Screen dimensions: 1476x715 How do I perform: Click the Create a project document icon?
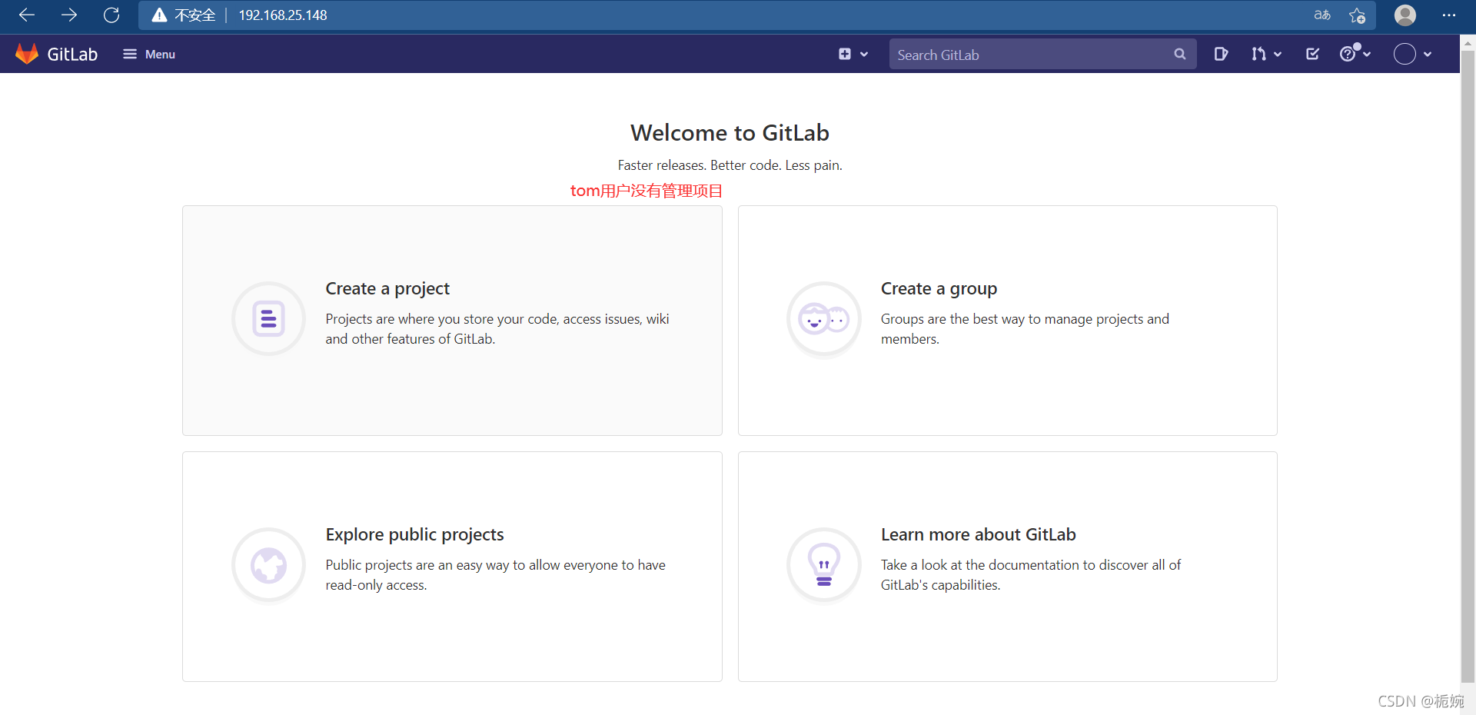click(269, 318)
